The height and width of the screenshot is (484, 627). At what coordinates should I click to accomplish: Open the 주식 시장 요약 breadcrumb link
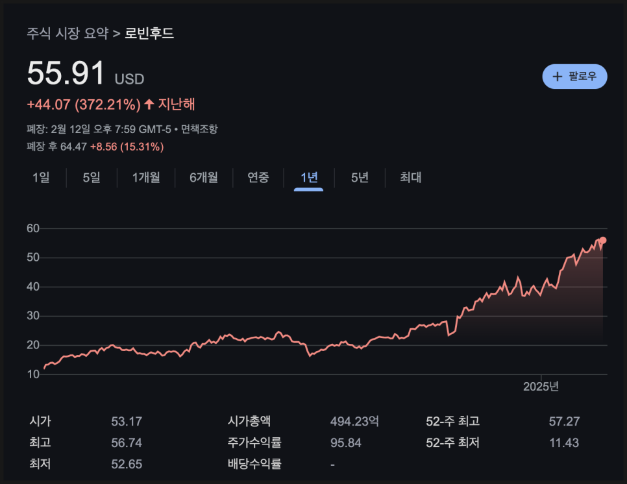(68, 33)
